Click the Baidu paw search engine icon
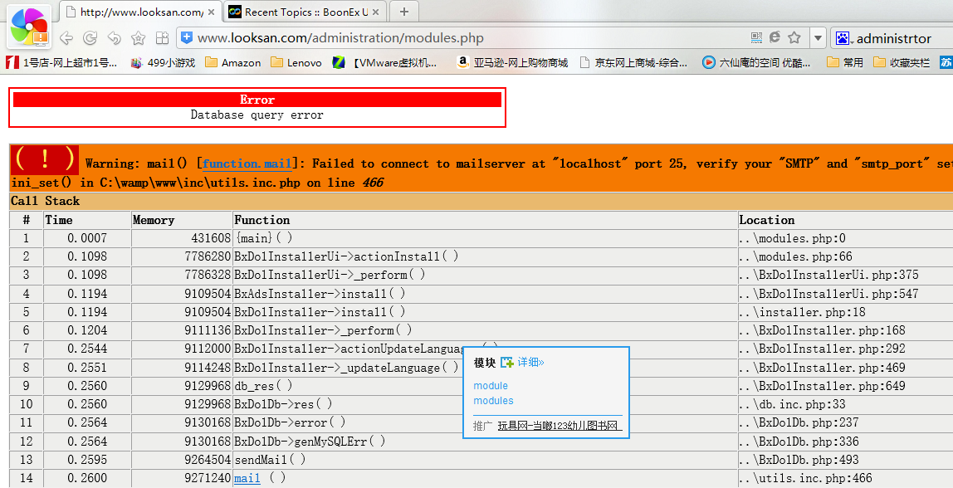Screen dimensions: 953x488 (843, 38)
